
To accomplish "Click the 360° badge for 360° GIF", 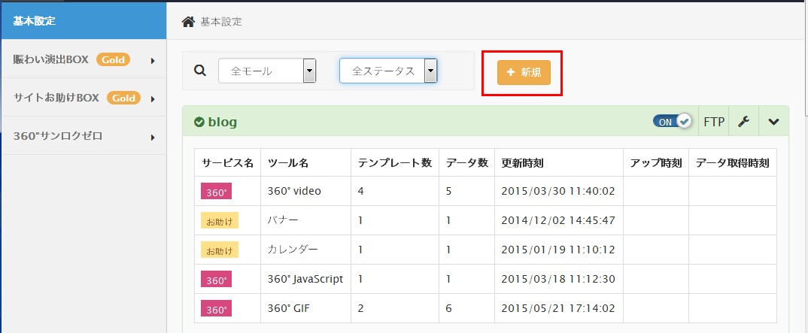I will [x=216, y=310].
